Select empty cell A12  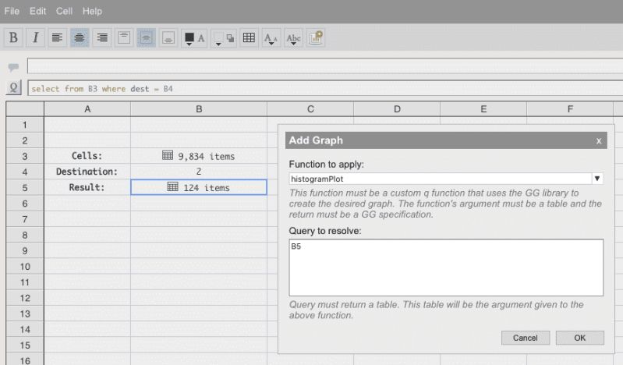pyautogui.click(x=87, y=298)
